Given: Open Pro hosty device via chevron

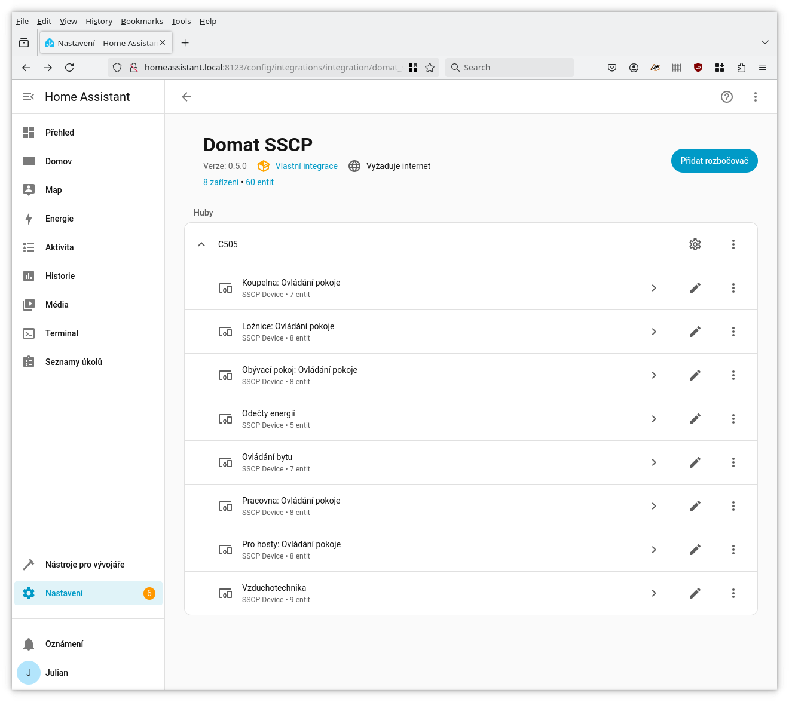Looking at the screenshot, I should tap(654, 550).
